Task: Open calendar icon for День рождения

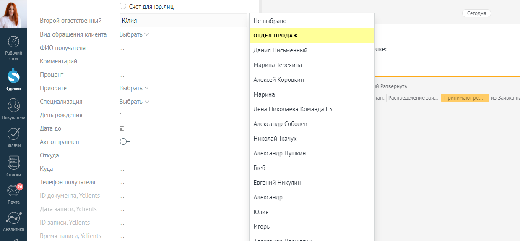Action: point(122,115)
